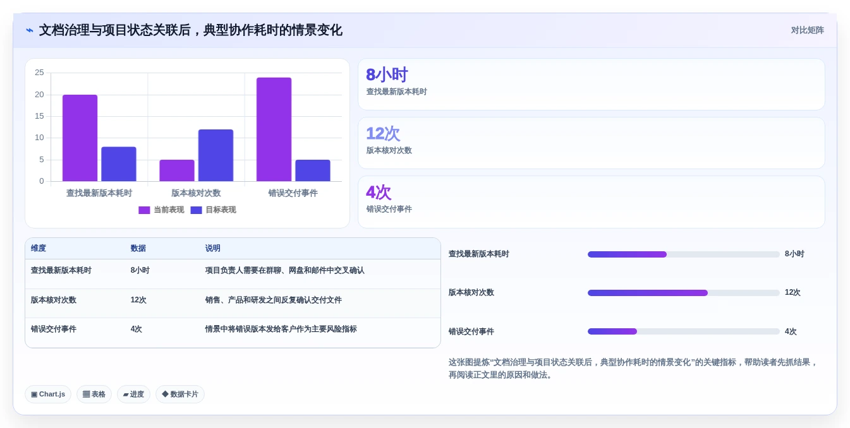Click the 版本核对次数 progress row label
Image resolution: width=850 pixels, height=428 pixels.
click(x=471, y=292)
